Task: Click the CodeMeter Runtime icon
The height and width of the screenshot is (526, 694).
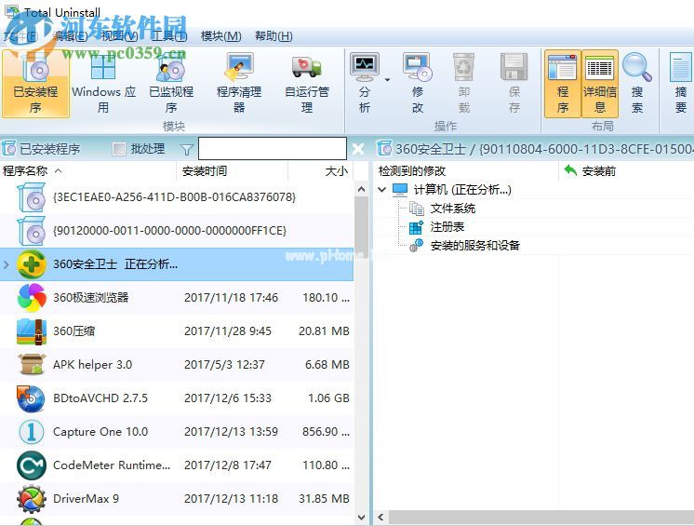Action: (31, 465)
